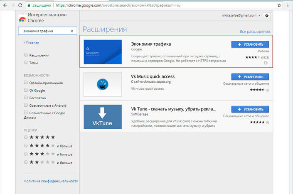This screenshot has height=194, width=293.
Task: Click the rating stars of Vk Tune
Action: tap(257, 122)
